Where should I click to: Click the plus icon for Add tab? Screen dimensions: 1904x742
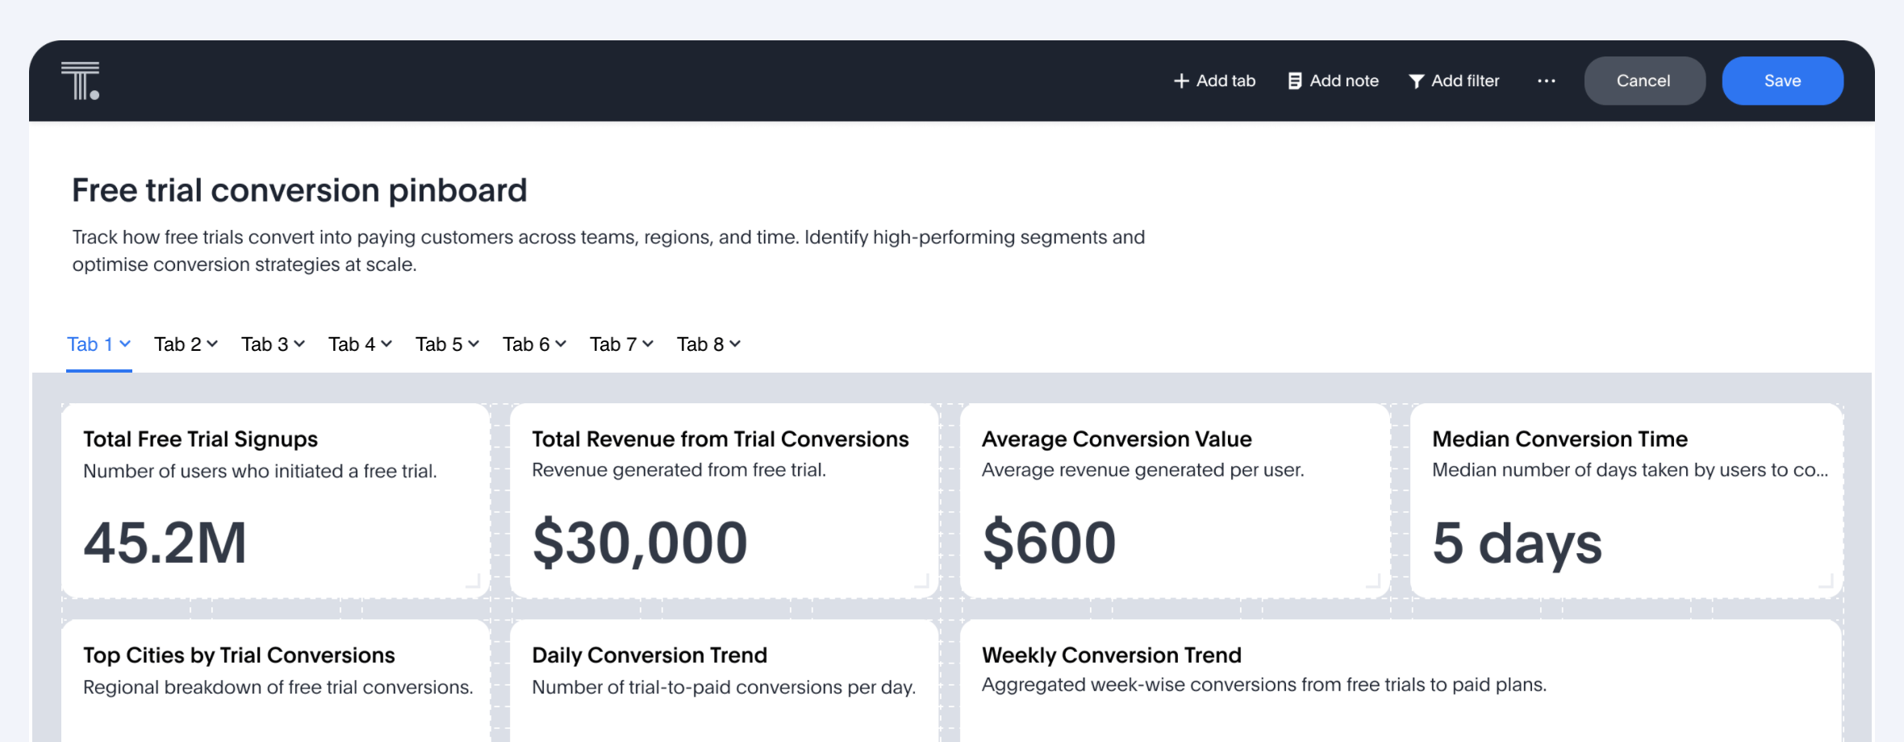[x=1181, y=81]
